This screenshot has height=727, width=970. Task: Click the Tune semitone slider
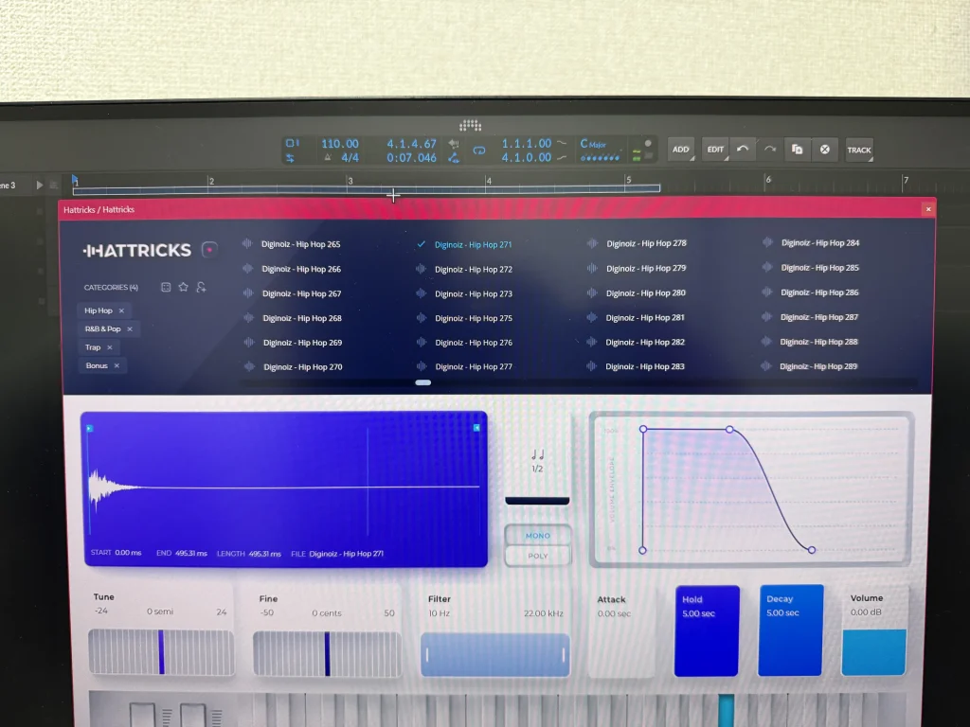coord(161,653)
